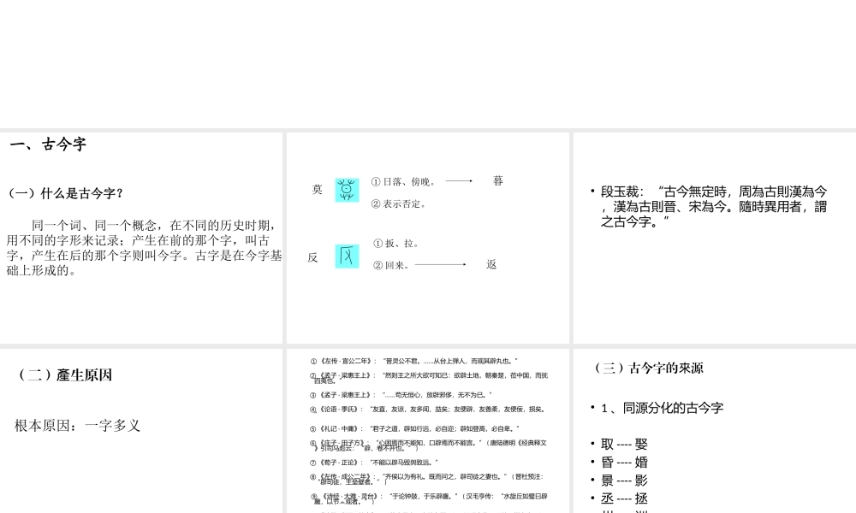Open the 產生原因 slide thumbnail
Viewport: 856px width, 513px height.
coord(141,431)
